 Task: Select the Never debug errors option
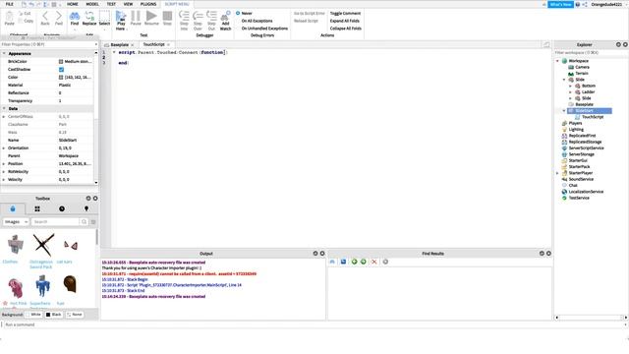click(238, 13)
